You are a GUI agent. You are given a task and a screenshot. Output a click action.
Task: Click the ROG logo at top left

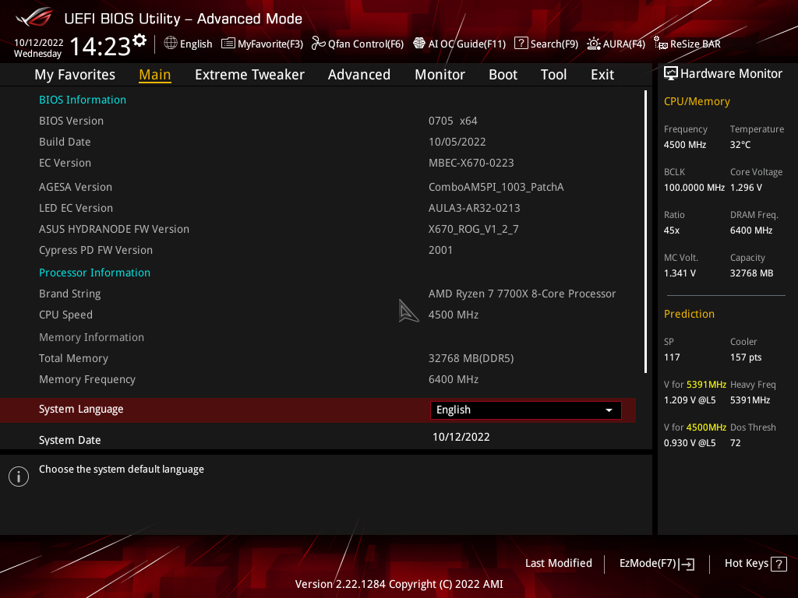tap(34, 17)
